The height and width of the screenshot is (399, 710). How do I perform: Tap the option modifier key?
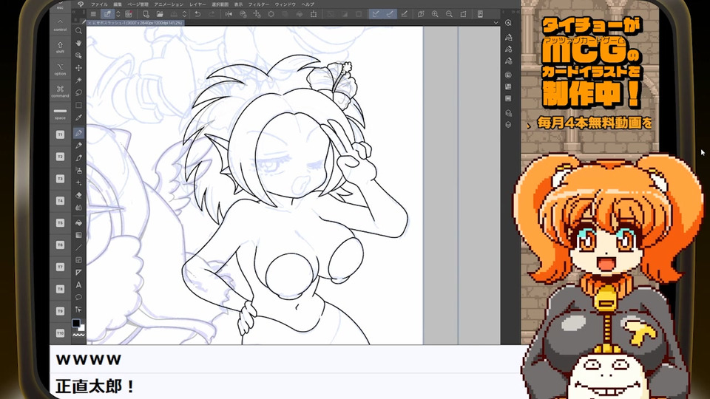click(x=60, y=69)
